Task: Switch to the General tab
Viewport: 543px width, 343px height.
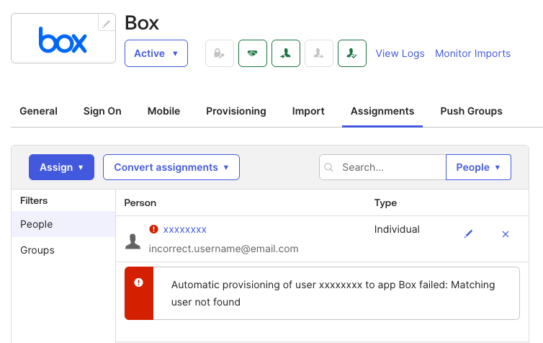Action: (x=38, y=111)
